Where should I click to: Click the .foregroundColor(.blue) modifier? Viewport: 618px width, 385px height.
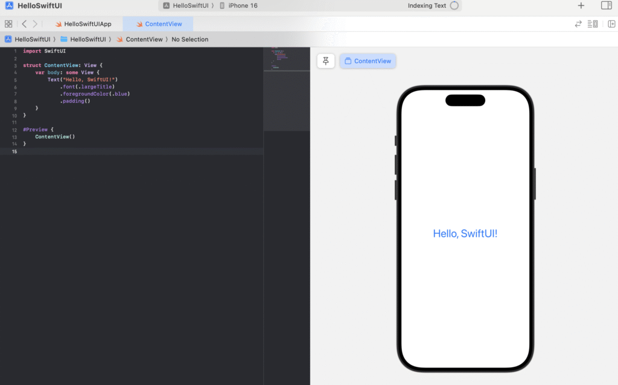pyautogui.click(x=95, y=94)
